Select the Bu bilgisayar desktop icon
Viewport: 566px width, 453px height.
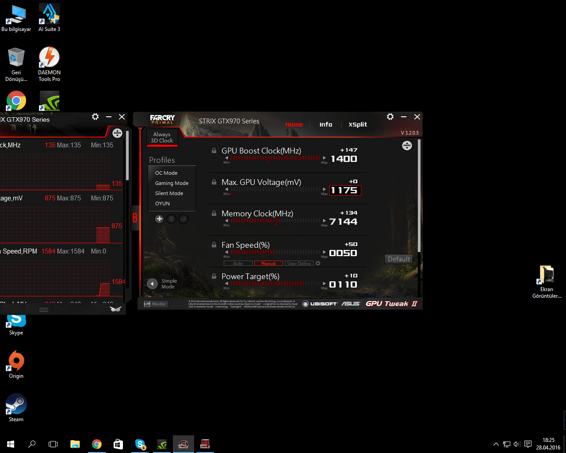click(16, 18)
